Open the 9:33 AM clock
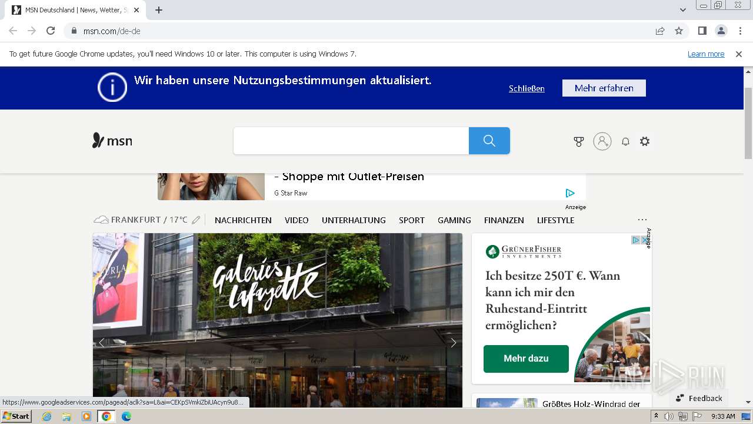This screenshot has width=753, height=424. [x=723, y=416]
